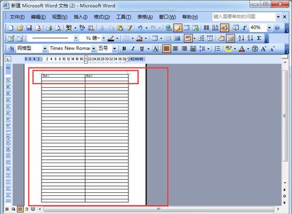This screenshot has height=214, width=292.
Task: Distribute columns evenly
Action: tap(210, 38)
